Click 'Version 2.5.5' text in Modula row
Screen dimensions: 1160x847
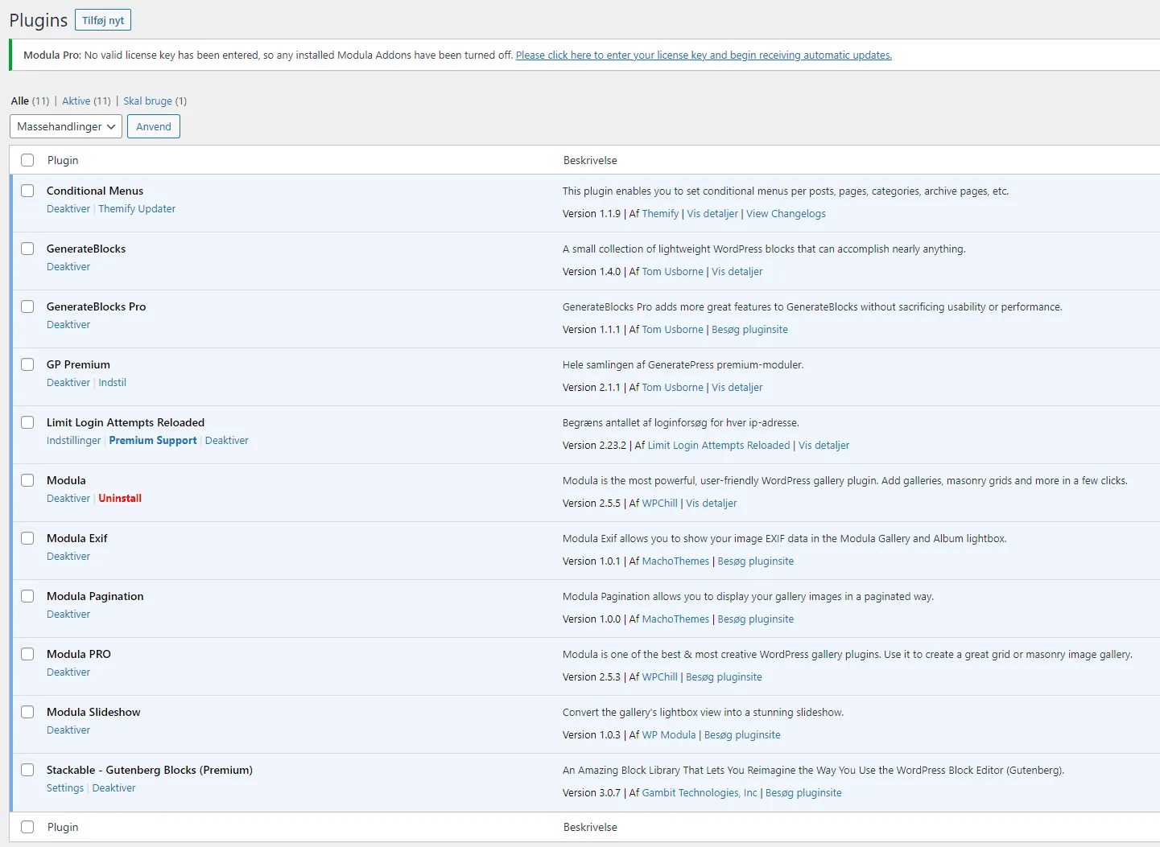pyautogui.click(x=592, y=503)
